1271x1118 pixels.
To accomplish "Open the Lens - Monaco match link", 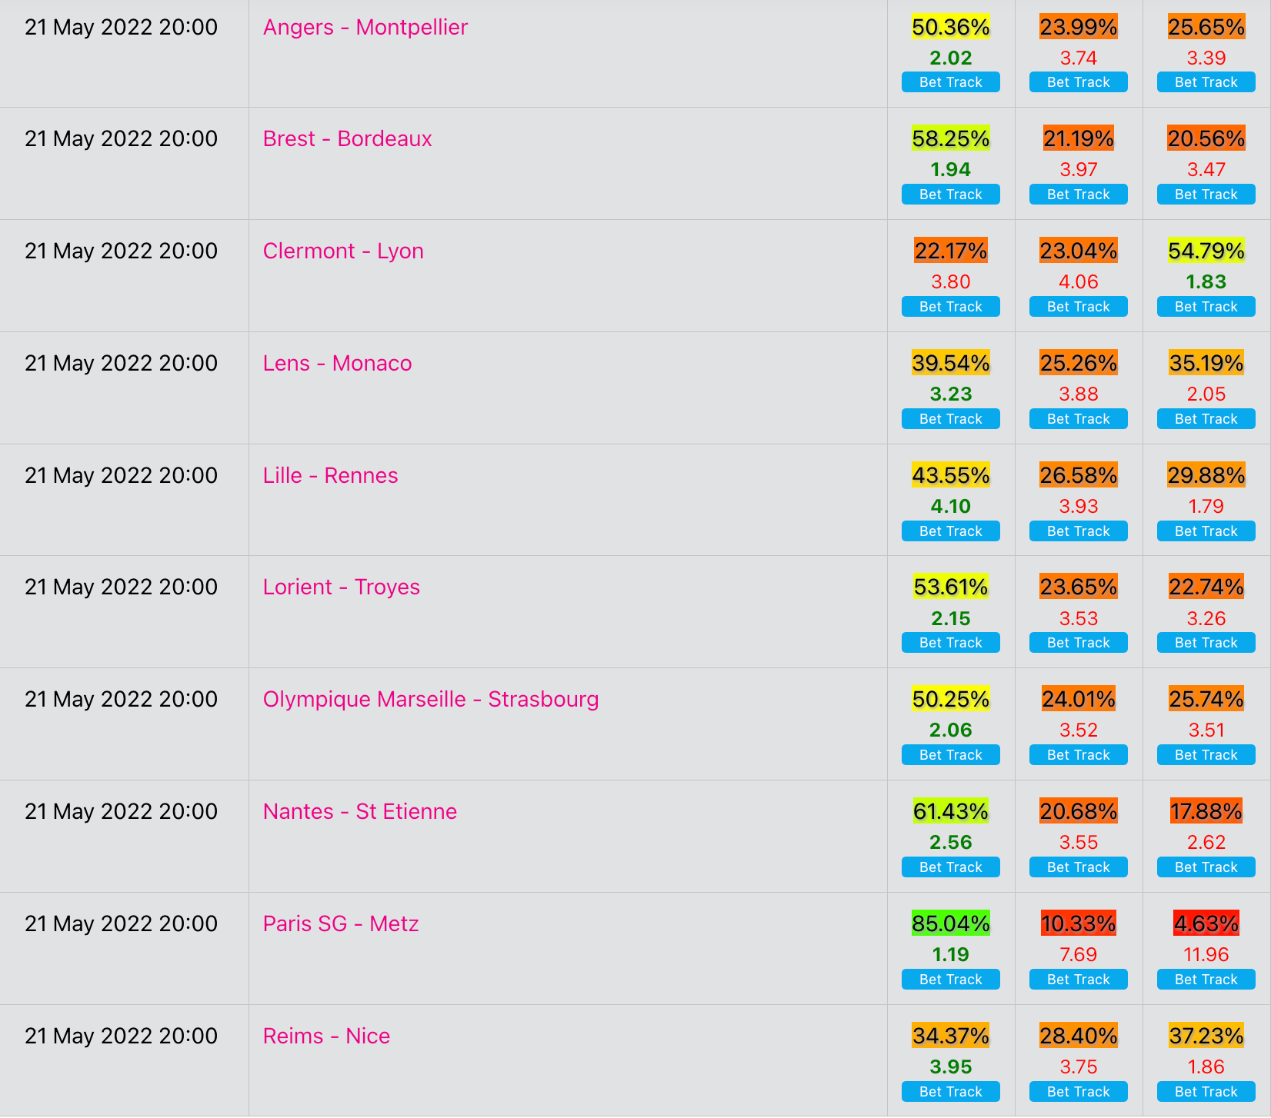I will [337, 363].
